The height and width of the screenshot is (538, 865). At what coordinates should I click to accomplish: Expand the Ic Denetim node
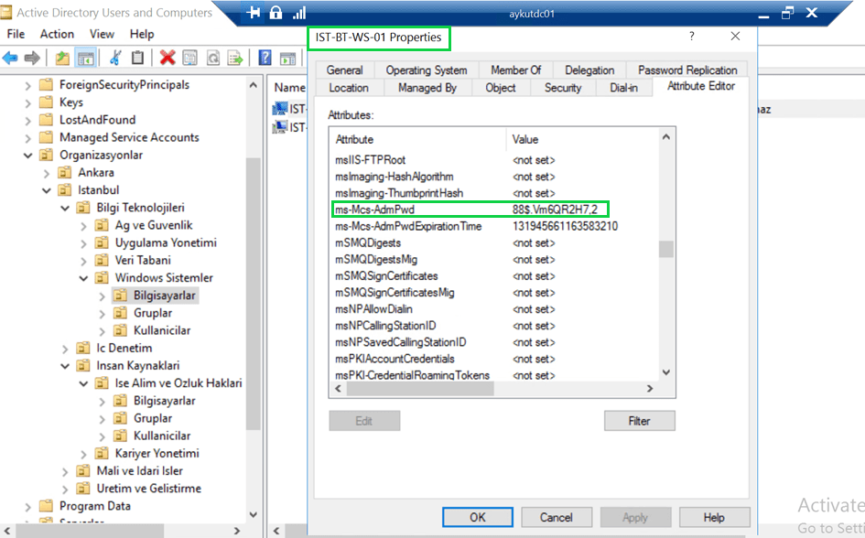(x=65, y=349)
